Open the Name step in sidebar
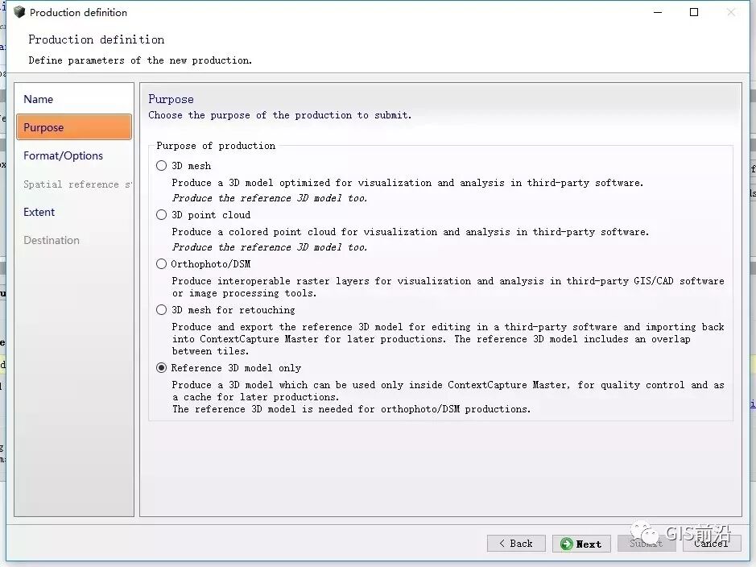756x567 pixels. coord(74,99)
